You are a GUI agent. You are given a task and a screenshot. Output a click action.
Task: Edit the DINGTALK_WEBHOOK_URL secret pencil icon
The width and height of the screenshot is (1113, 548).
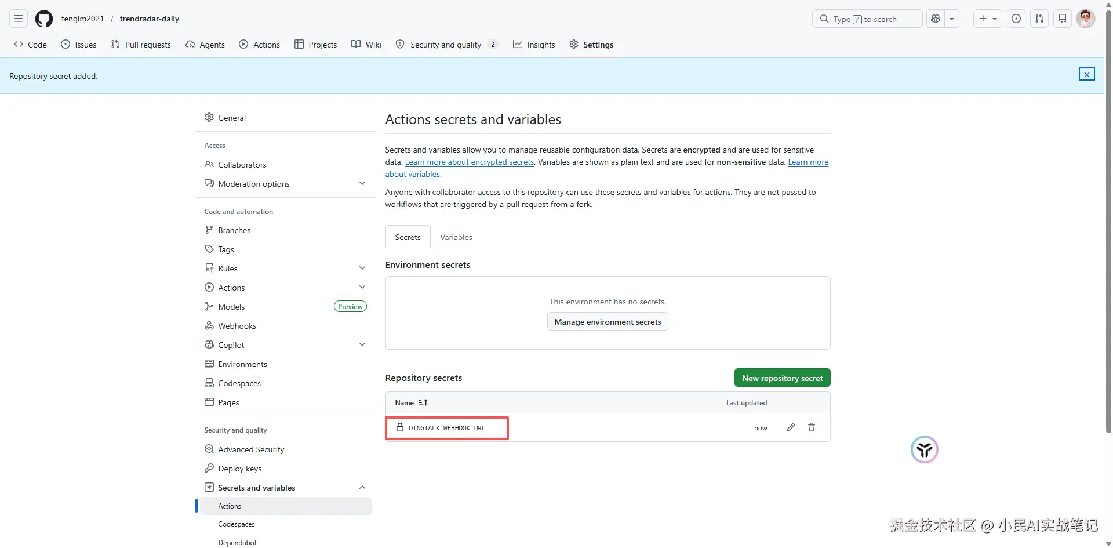(791, 427)
